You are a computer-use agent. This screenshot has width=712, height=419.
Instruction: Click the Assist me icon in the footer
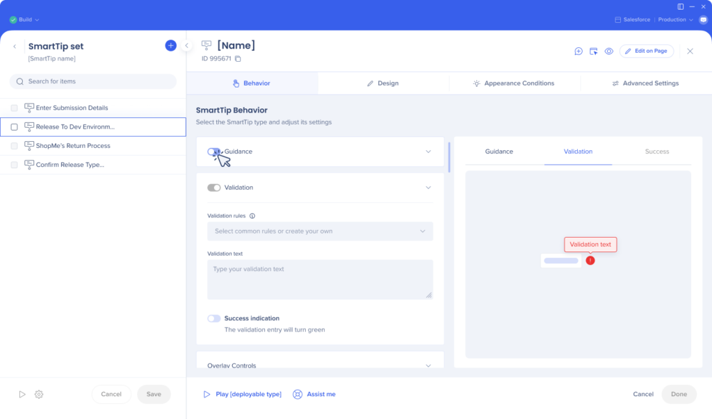tap(298, 394)
